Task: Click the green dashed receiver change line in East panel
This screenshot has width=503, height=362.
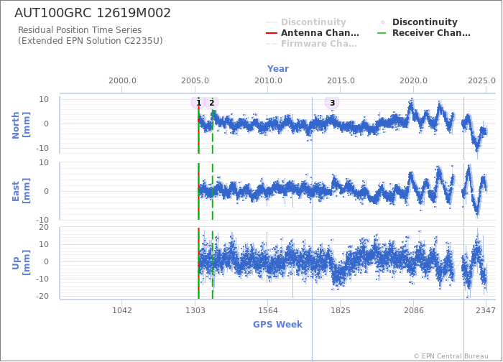Action: [213, 191]
